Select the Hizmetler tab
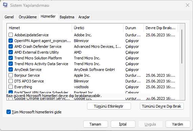This screenshot has width=193, height=131. point(48,16)
